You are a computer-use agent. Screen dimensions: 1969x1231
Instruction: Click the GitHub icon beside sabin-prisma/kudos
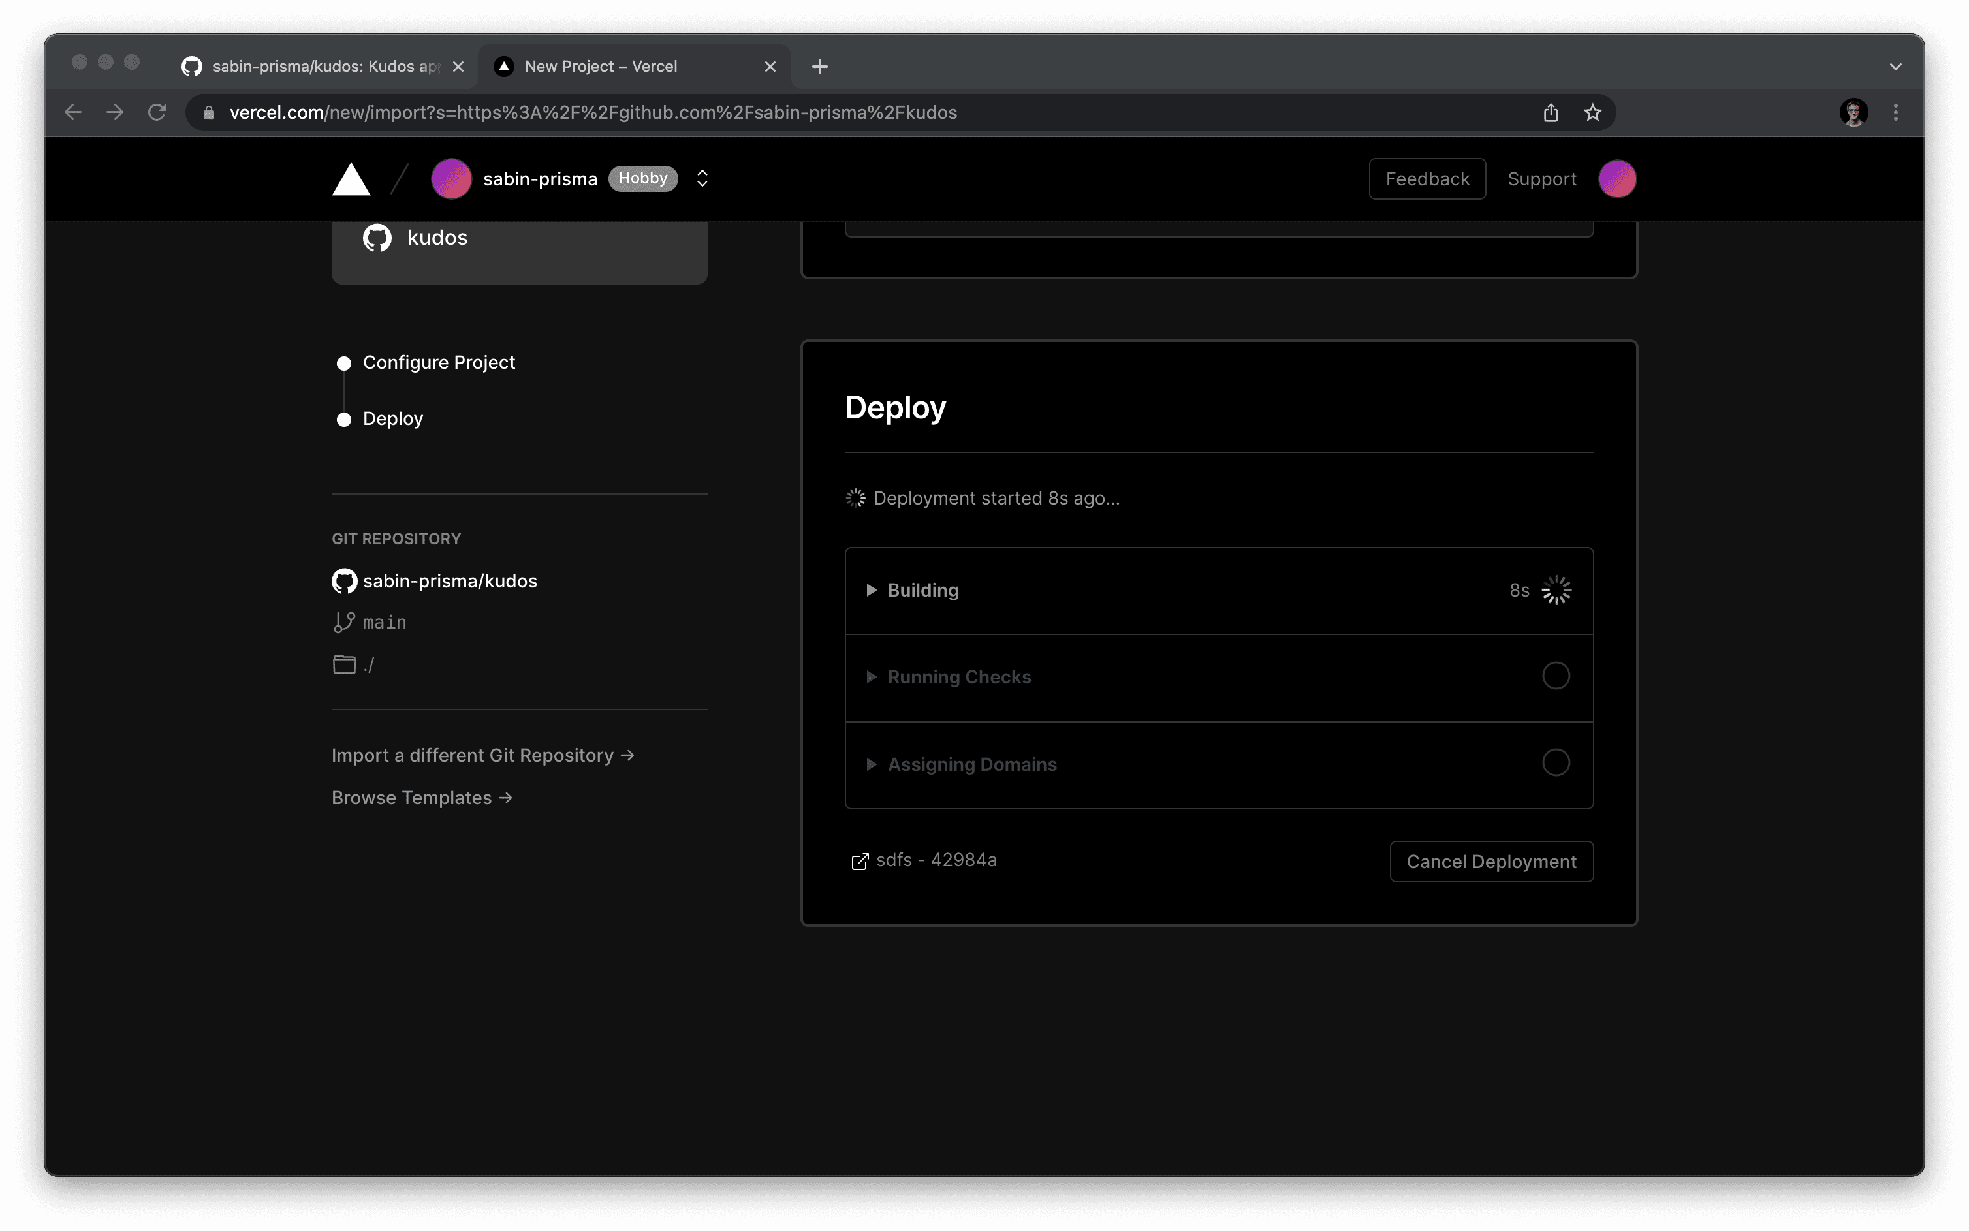tap(345, 582)
